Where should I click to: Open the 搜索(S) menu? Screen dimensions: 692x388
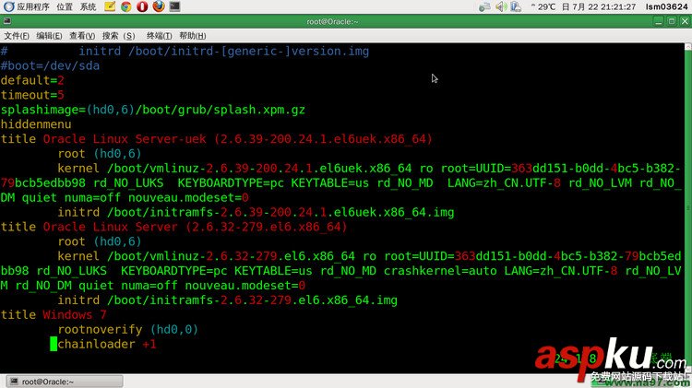coord(118,36)
